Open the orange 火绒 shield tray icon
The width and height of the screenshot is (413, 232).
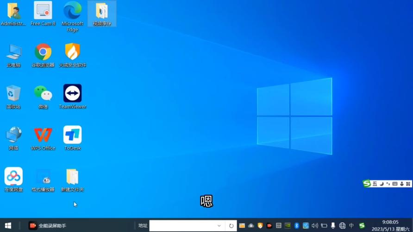coord(260,226)
